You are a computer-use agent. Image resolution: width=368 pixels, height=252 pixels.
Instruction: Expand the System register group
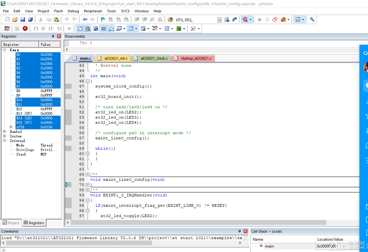(4, 136)
